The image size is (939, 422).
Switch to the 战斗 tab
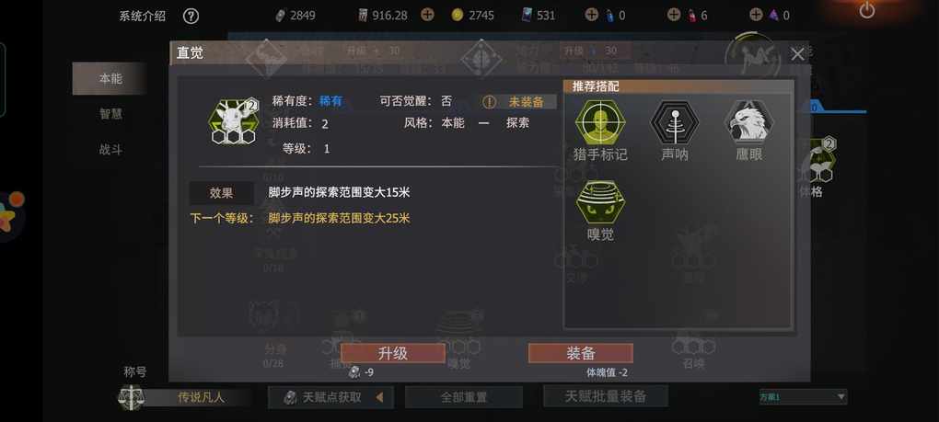pos(110,150)
